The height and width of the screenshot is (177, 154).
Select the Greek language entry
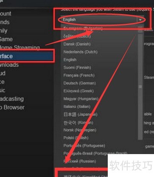coord(78,91)
